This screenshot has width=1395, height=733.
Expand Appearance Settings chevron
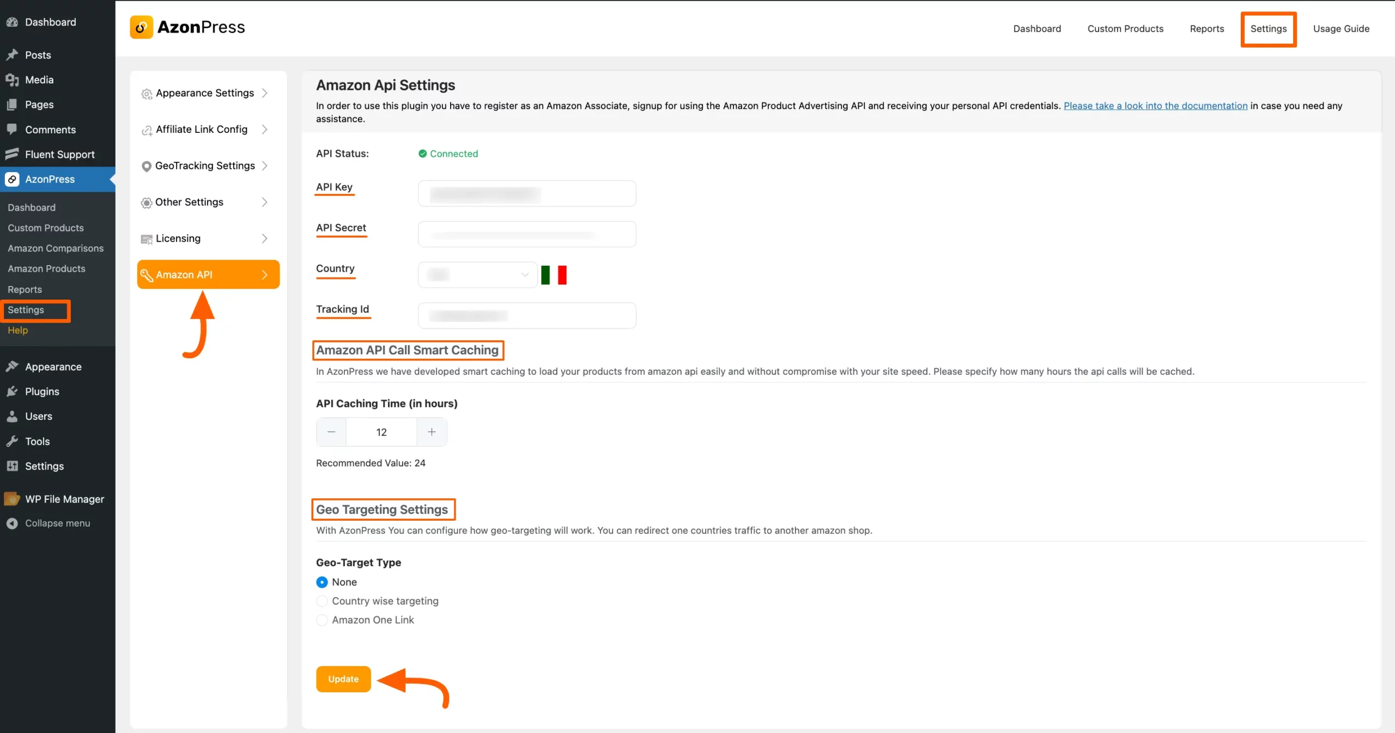click(x=265, y=93)
